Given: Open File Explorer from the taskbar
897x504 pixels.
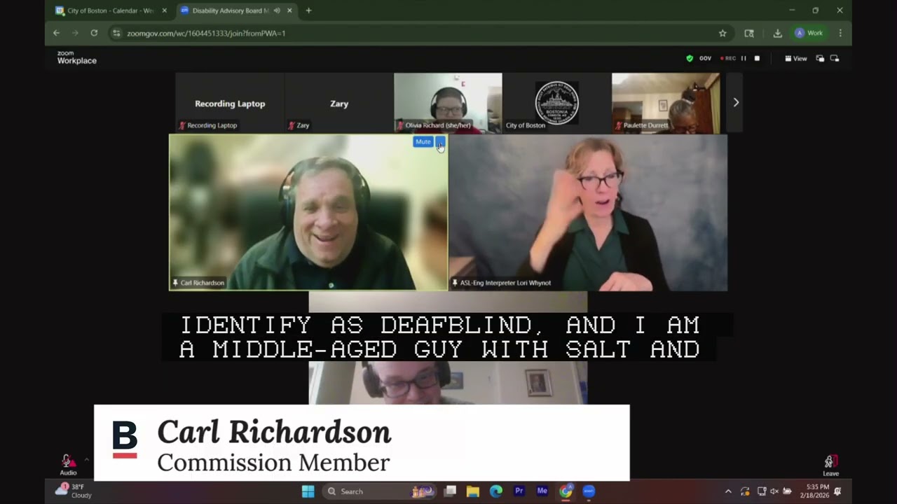Looking at the screenshot, I should pos(473,491).
